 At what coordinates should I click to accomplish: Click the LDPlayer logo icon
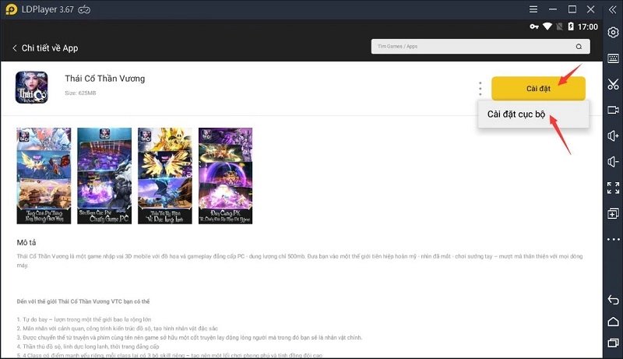tap(11, 9)
